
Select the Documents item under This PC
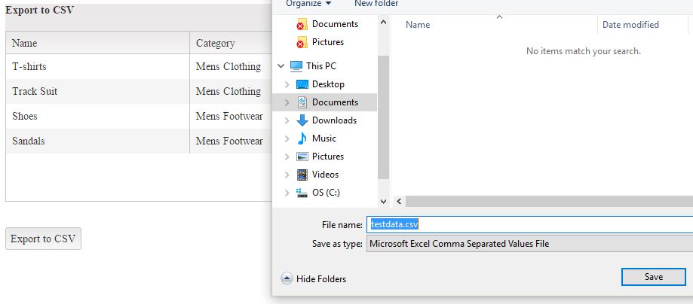click(x=335, y=102)
